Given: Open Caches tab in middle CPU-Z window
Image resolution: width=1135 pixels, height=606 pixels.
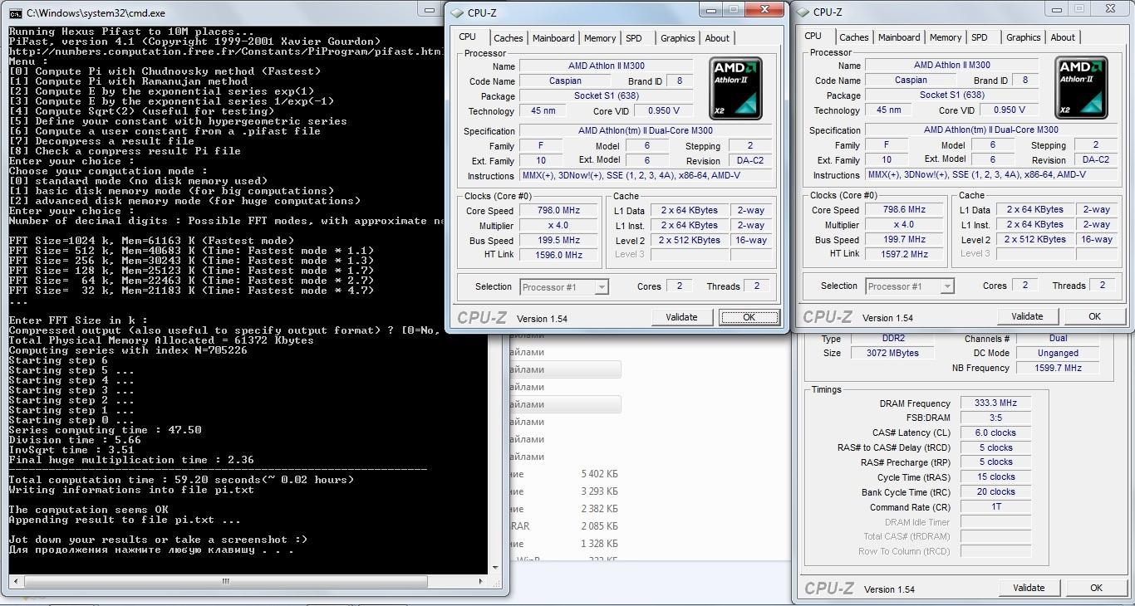Looking at the screenshot, I should 509,38.
